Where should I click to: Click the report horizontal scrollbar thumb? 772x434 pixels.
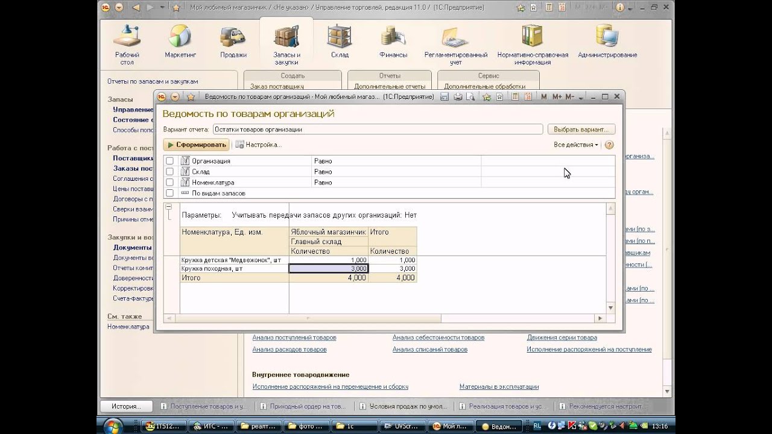point(308,318)
